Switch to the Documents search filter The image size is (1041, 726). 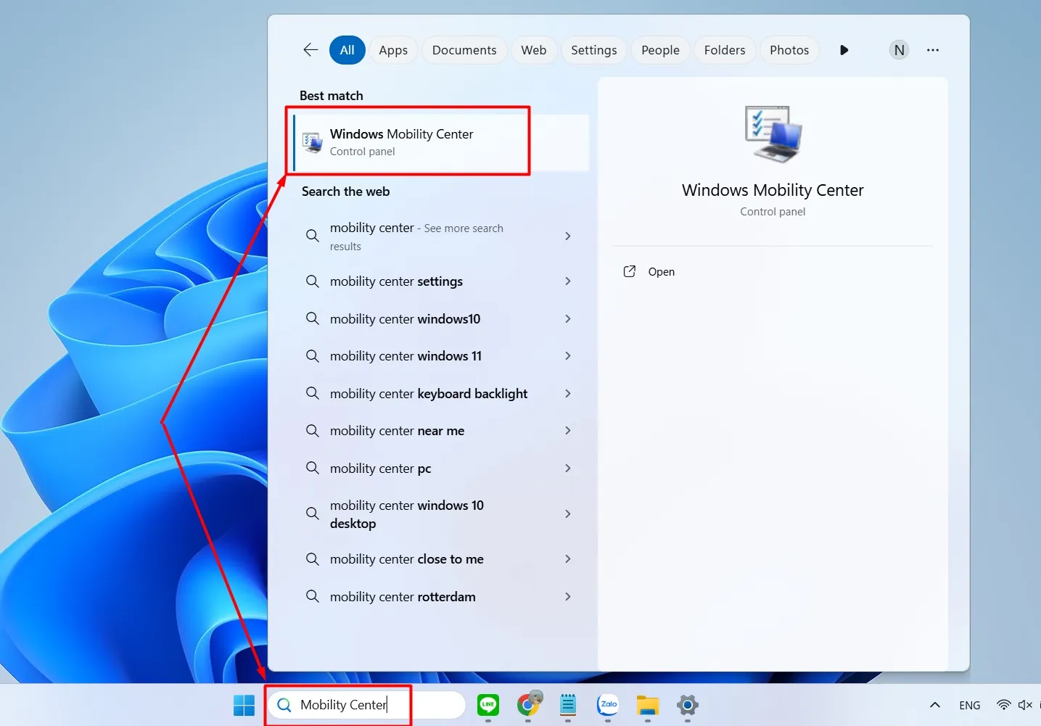464,49
